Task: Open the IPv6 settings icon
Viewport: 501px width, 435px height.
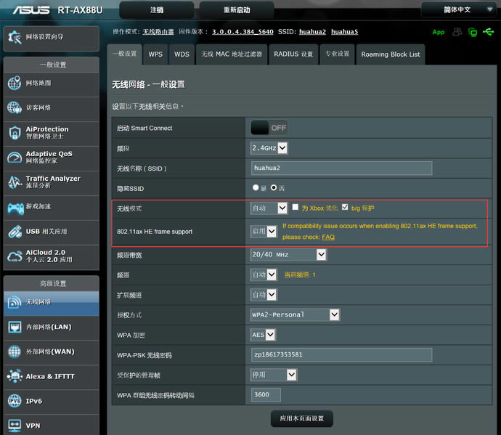Action: click(15, 401)
